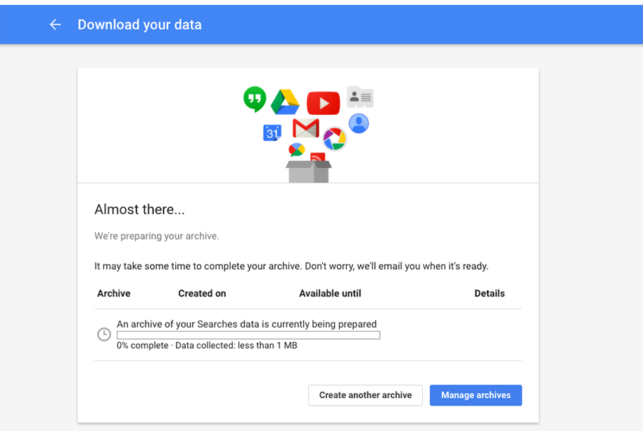The height and width of the screenshot is (431, 643).
Task: Click the archive preparation progress bar
Action: pyautogui.click(x=248, y=335)
